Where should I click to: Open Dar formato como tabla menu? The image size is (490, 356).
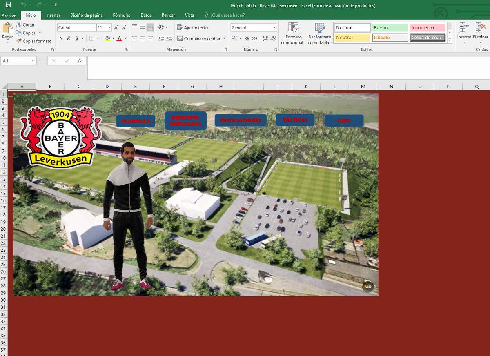coord(320,33)
